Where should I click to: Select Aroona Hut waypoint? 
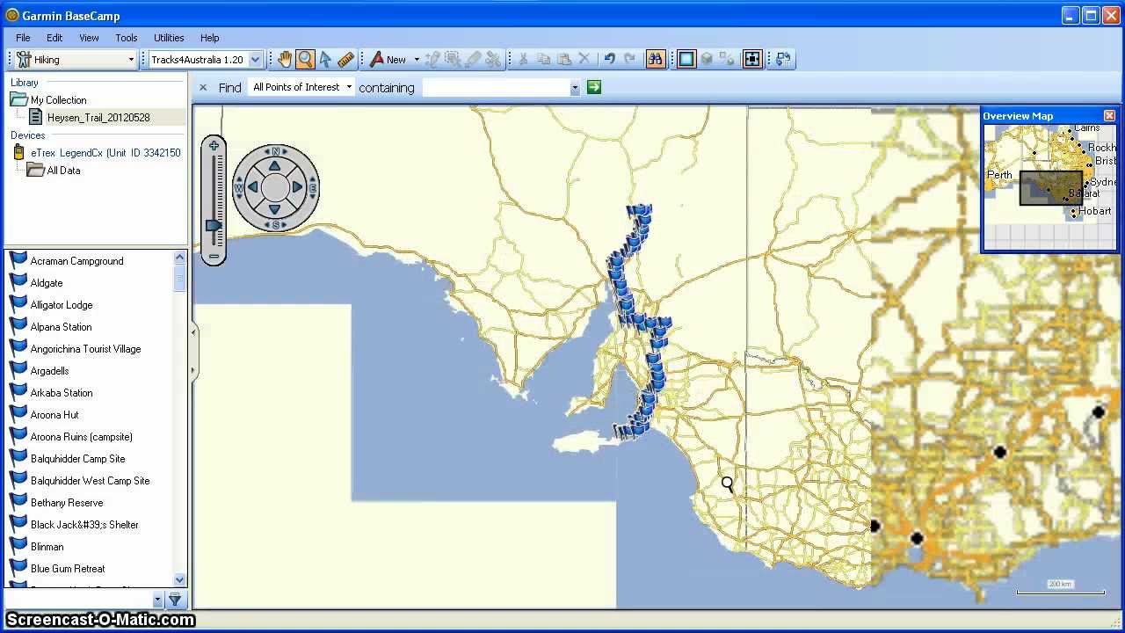[x=54, y=415]
